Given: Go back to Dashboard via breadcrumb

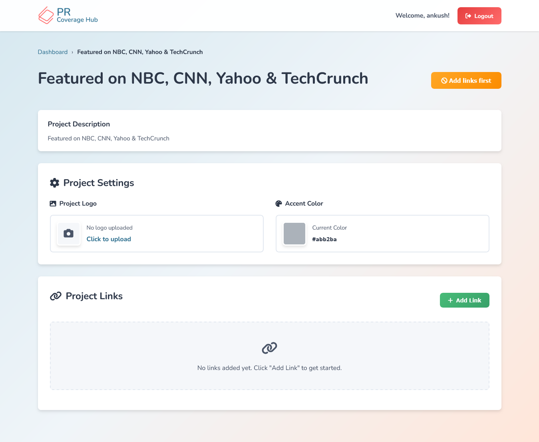Looking at the screenshot, I should pyautogui.click(x=53, y=52).
